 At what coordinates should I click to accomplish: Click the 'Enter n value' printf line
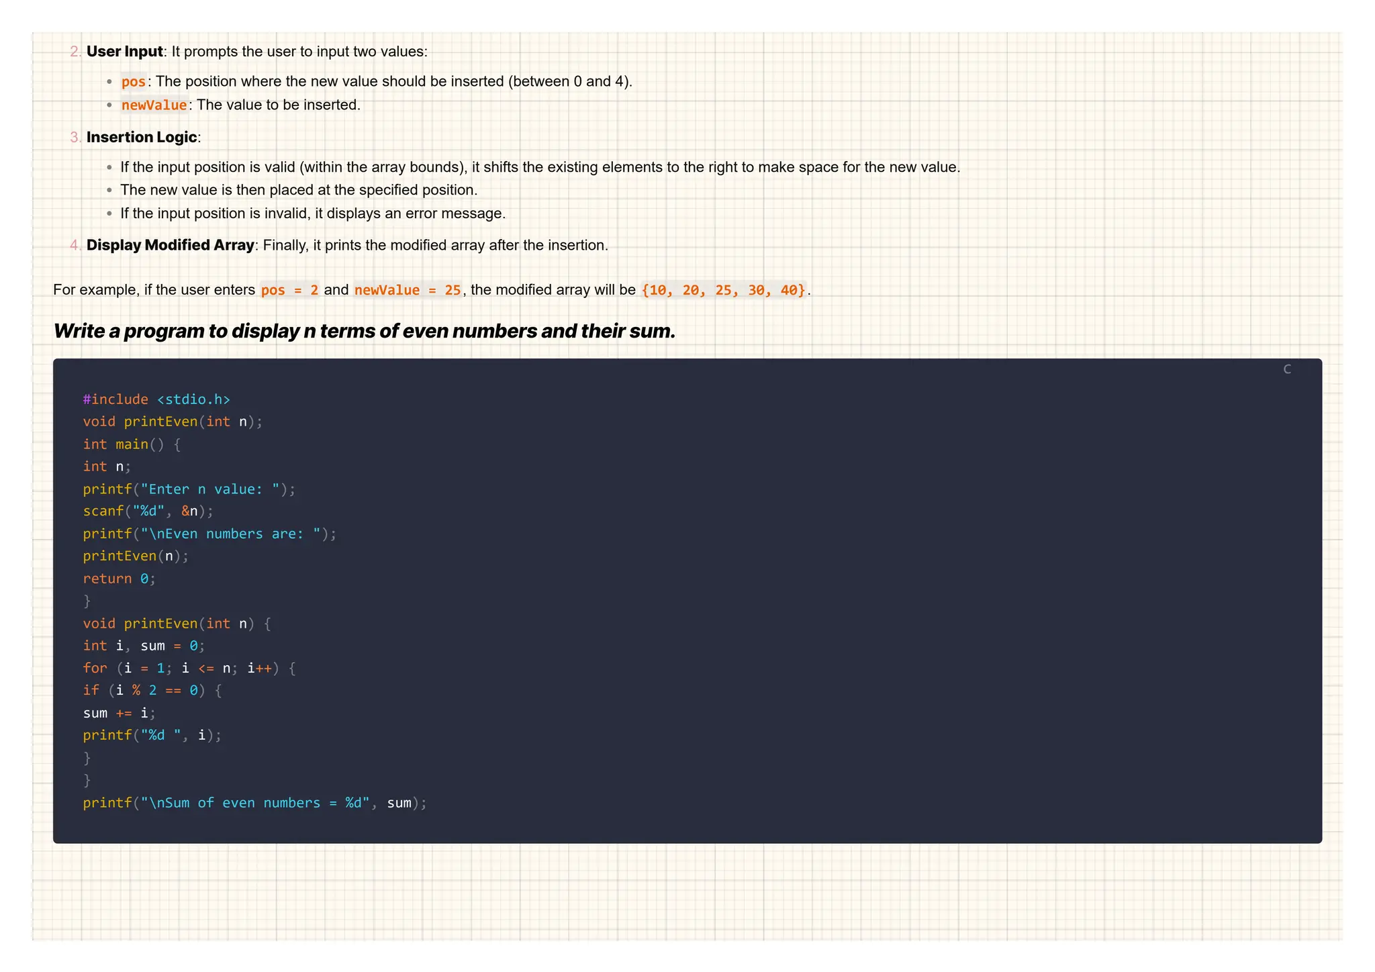[189, 489]
